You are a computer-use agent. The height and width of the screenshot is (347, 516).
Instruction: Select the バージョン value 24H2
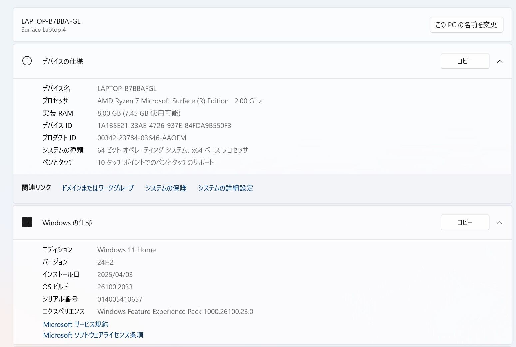pos(105,262)
